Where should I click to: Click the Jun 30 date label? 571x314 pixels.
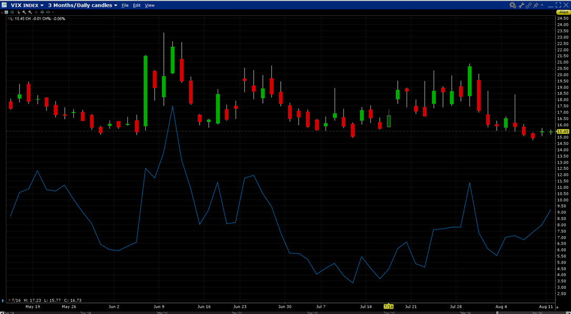pos(285,307)
